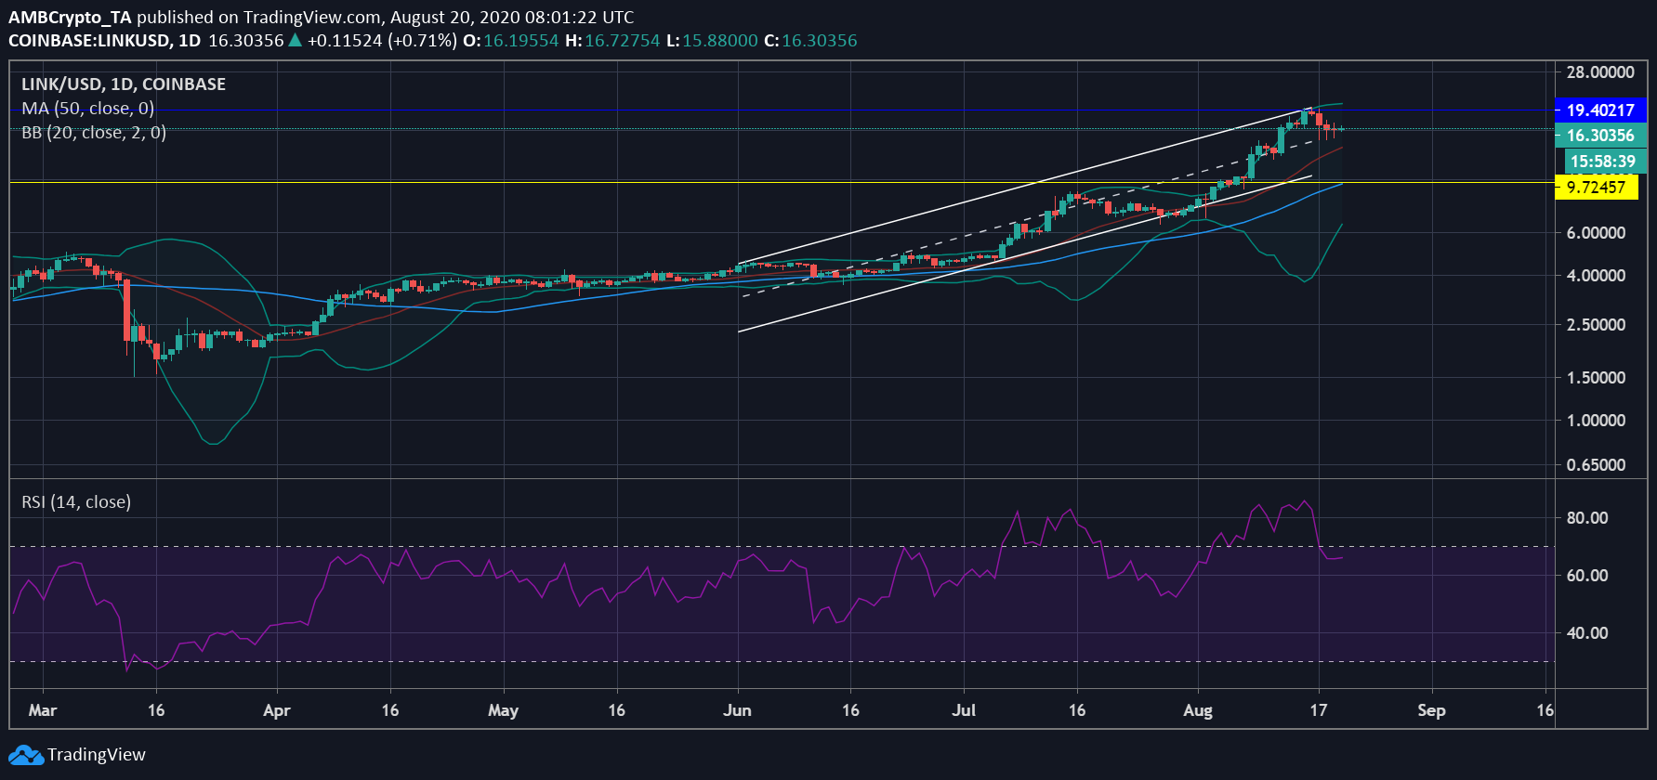Click the 0.65000 price axis label
The width and height of the screenshot is (1657, 780).
click(x=1596, y=465)
